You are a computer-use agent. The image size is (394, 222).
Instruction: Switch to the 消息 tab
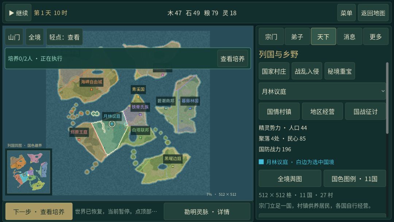click(349, 37)
